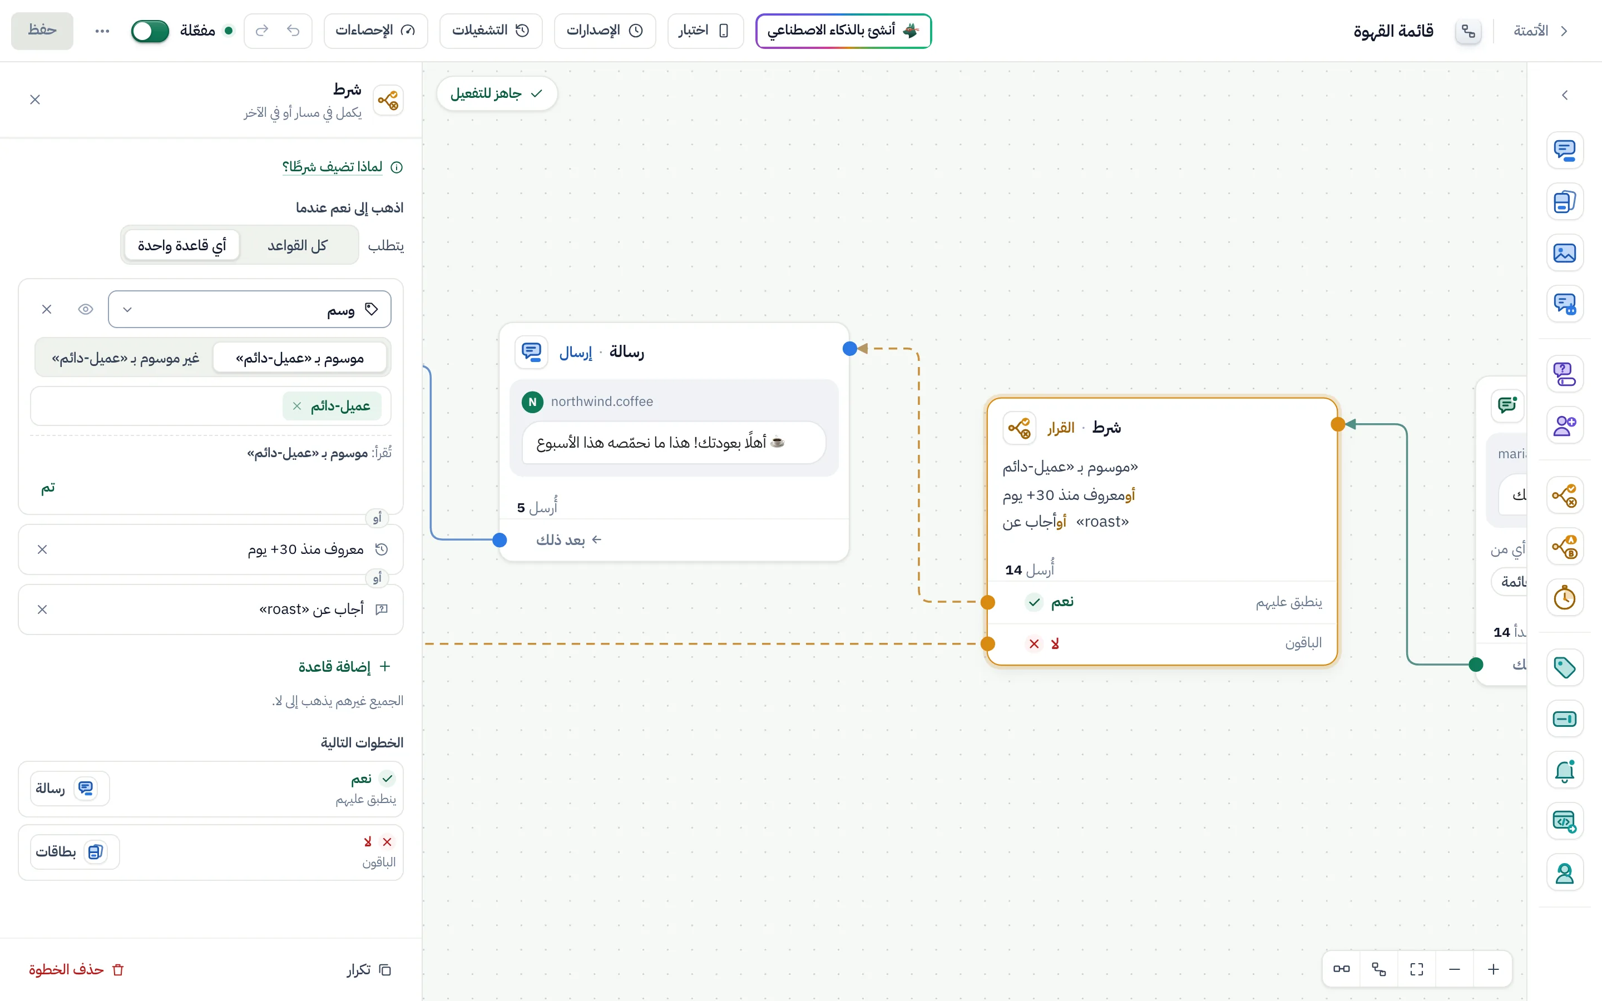Zoom out on the canvas

(x=1455, y=969)
